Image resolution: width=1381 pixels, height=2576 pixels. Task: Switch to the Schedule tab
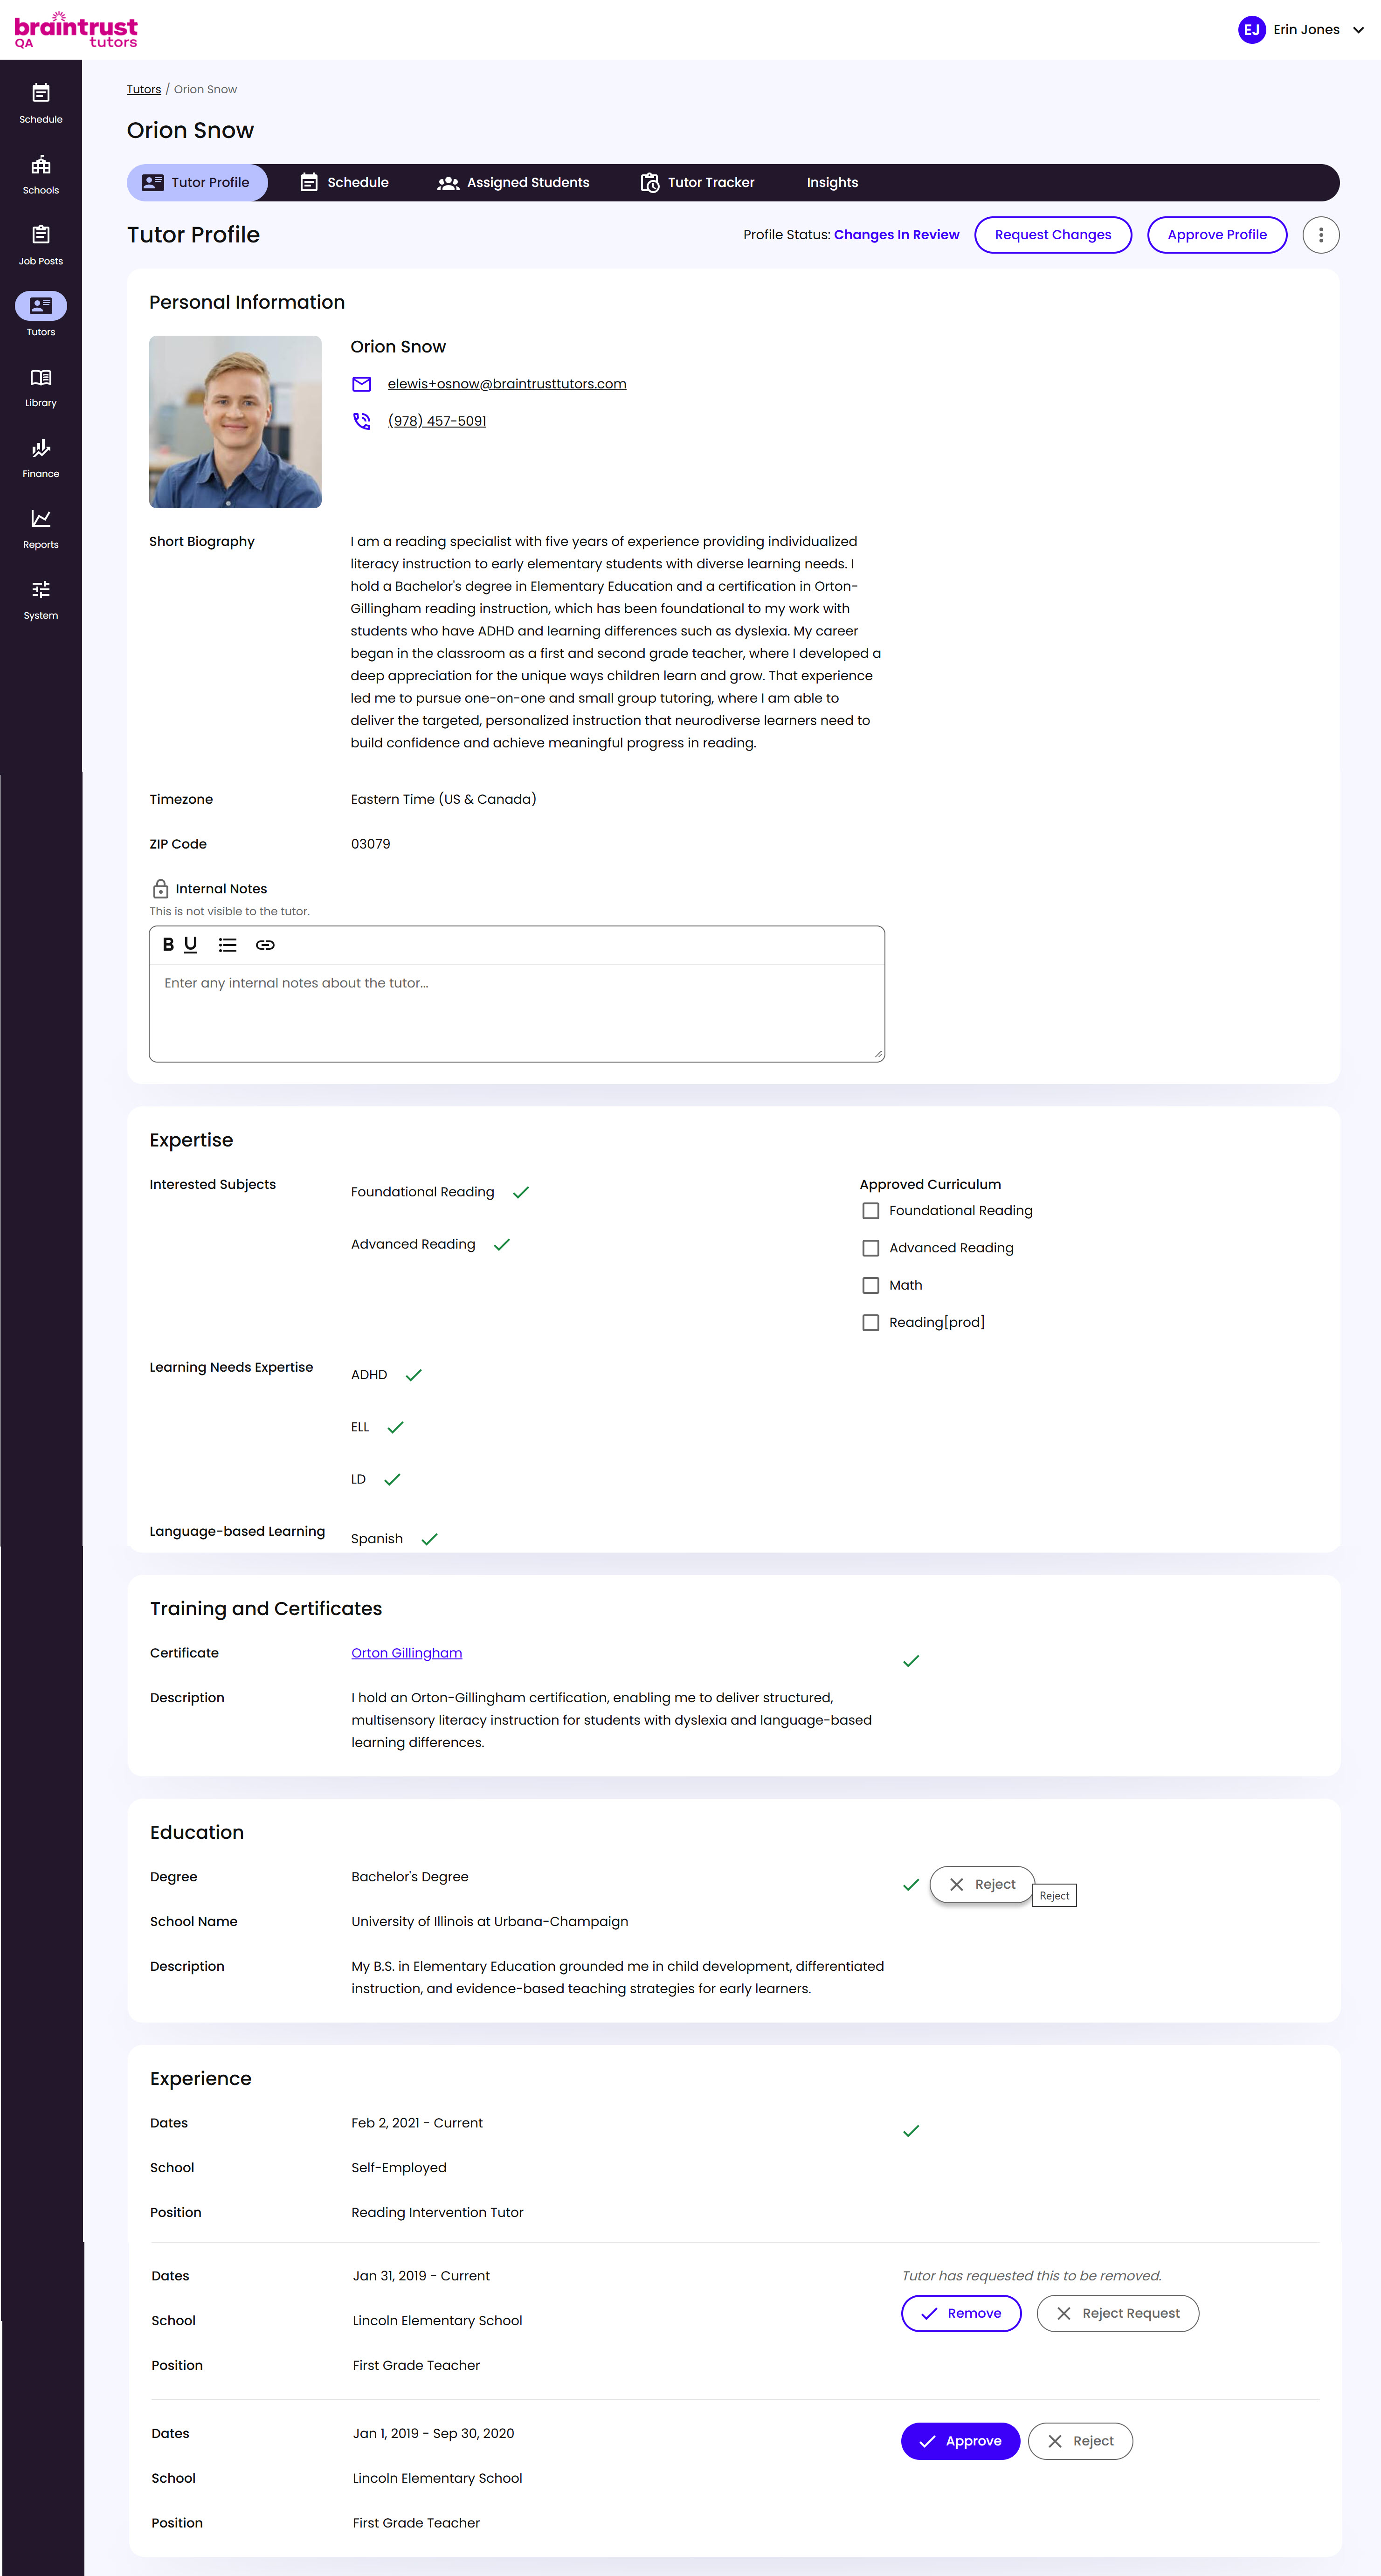[x=344, y=183]
